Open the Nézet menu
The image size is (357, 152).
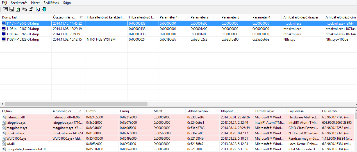pos(35,3)
